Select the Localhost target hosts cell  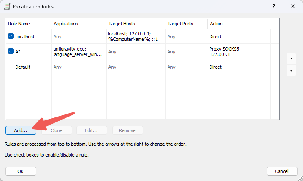134,37
